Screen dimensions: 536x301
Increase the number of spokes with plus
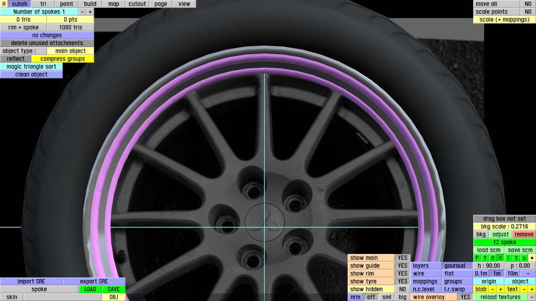click(90, 12)
